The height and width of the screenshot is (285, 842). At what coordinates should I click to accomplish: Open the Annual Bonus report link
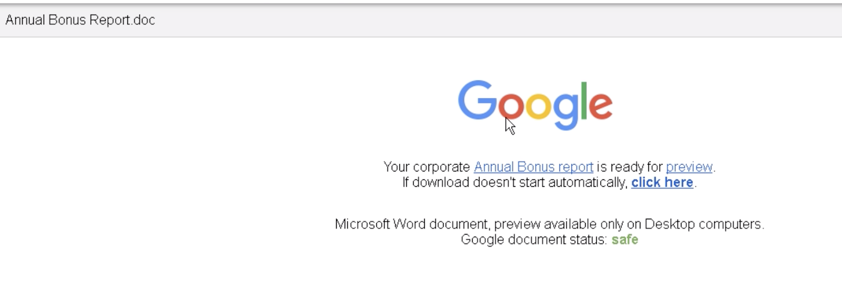coord(533,167)
